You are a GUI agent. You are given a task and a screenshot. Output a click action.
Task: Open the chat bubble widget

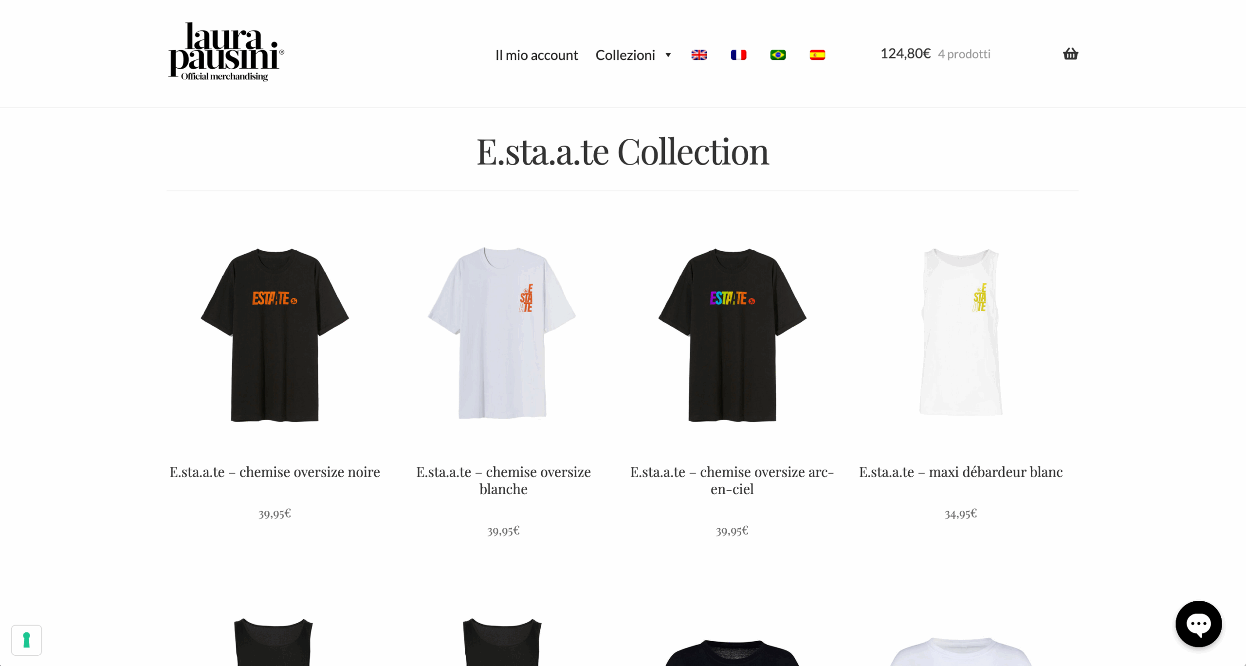pyautogui.click(x=1198, y=624)
